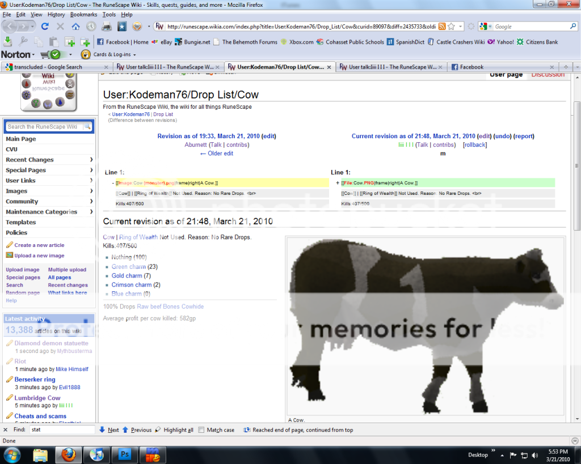Open the Bookmarks menu

pyautogui.click(x=83, y=14)
